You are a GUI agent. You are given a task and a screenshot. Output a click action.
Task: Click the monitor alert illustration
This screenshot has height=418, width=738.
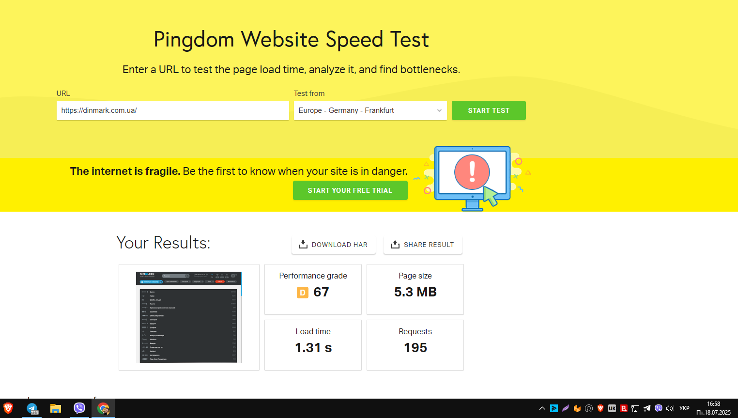(x=473, y=178)
